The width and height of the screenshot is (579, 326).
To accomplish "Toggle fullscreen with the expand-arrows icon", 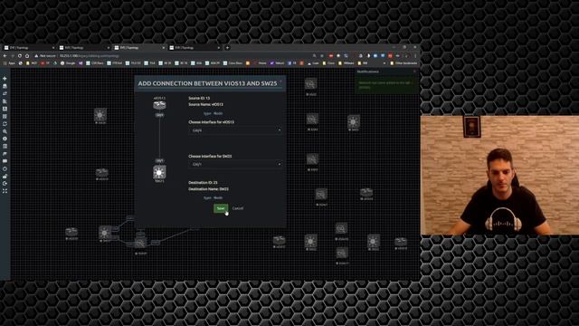I will tap(5, 191).
